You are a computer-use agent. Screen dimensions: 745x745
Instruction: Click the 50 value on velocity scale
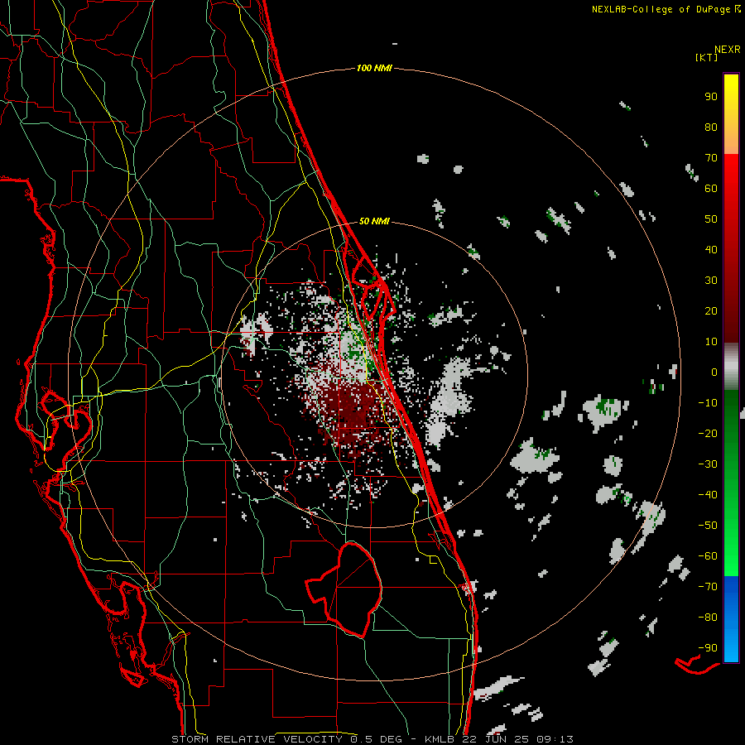tap(711, 219)
